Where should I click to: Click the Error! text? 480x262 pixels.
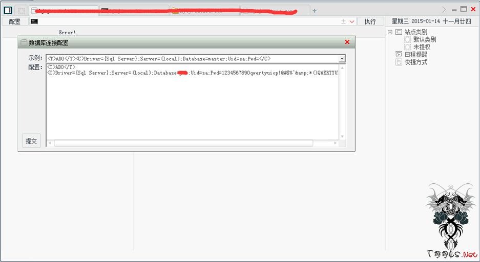67,32
